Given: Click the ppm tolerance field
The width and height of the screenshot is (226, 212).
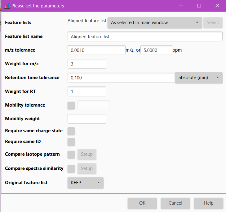Looking at the screenshot, I should (156, 50).
